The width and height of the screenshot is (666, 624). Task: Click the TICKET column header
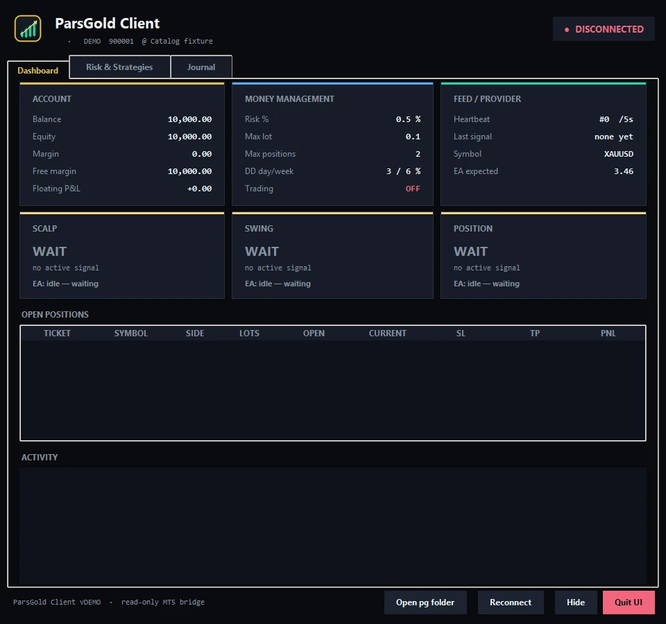click(x=57, y=333)
